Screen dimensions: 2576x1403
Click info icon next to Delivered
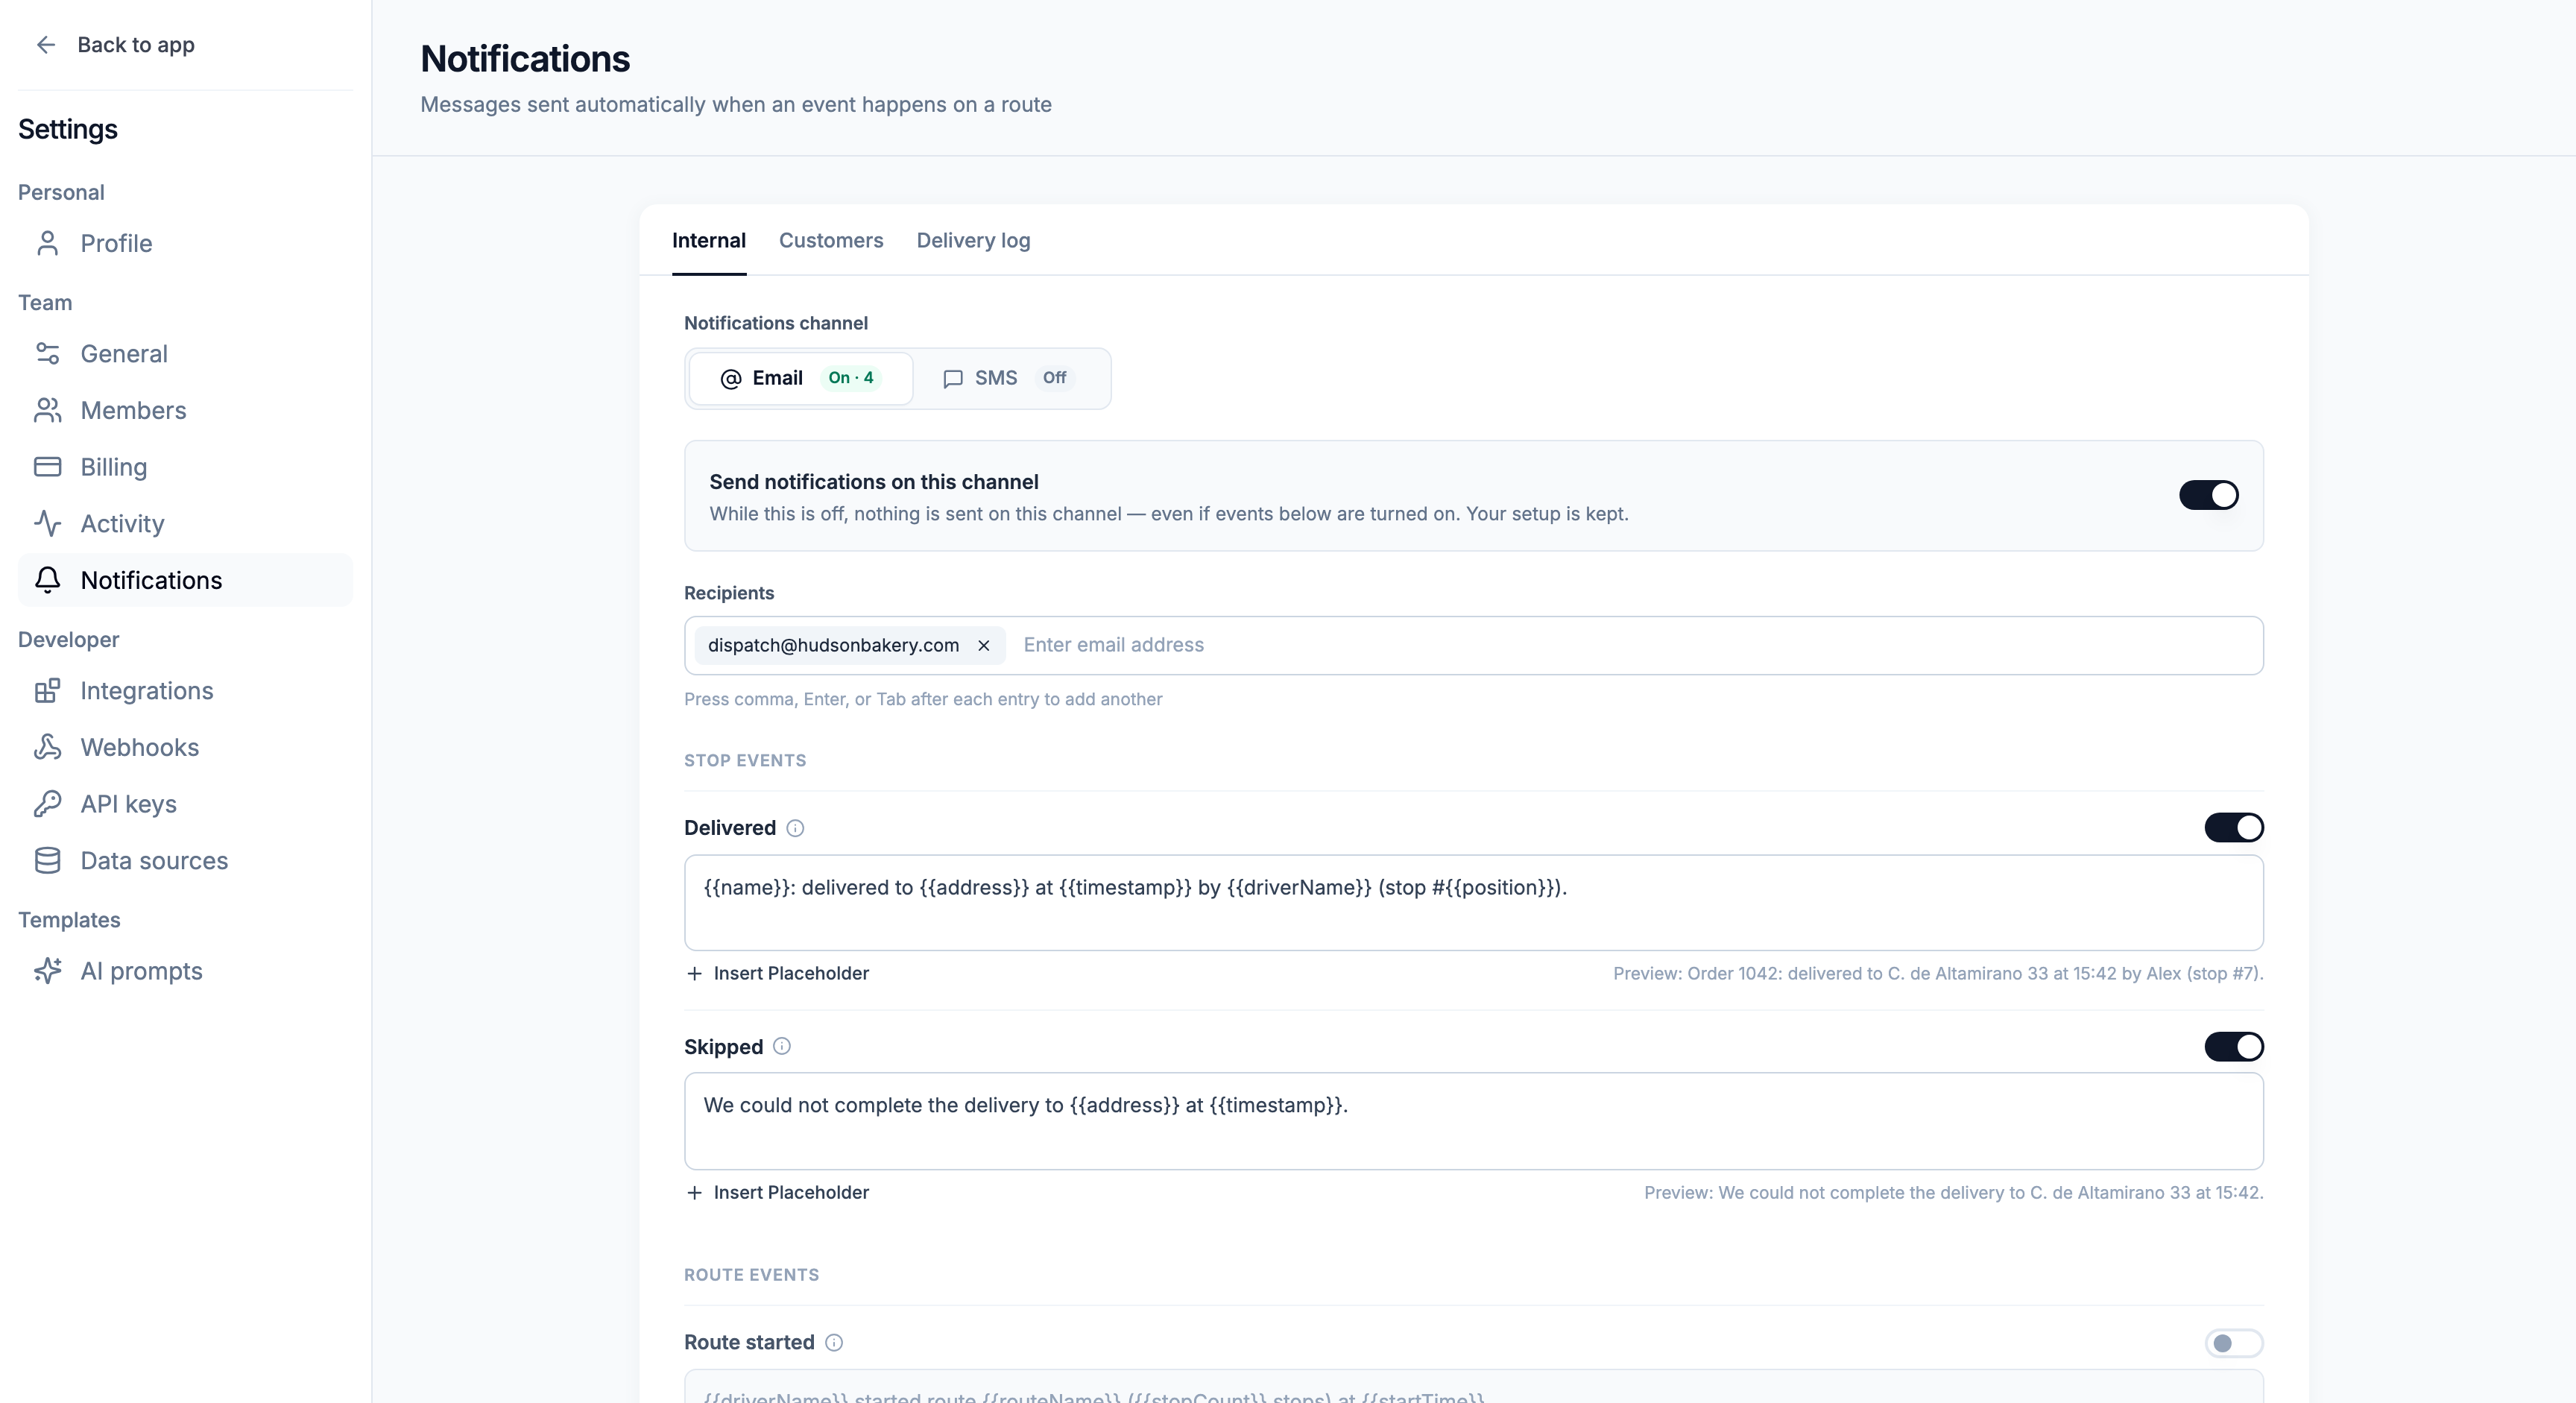click(795, 828)
